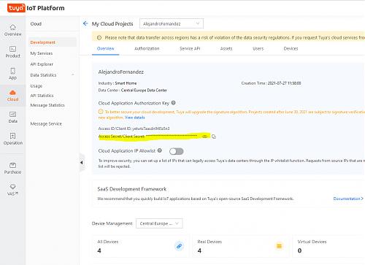Click help icon next to Cloud Application Authorization Key
The width and height of the screenshot is (365, 265).
pyautogui.click(x=173, y=103)
